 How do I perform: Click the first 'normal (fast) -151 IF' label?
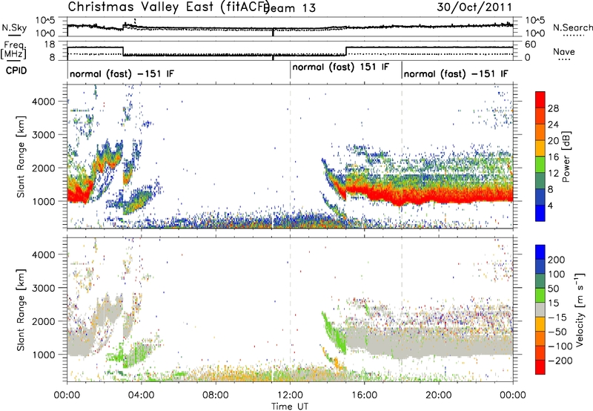(122, 73)
